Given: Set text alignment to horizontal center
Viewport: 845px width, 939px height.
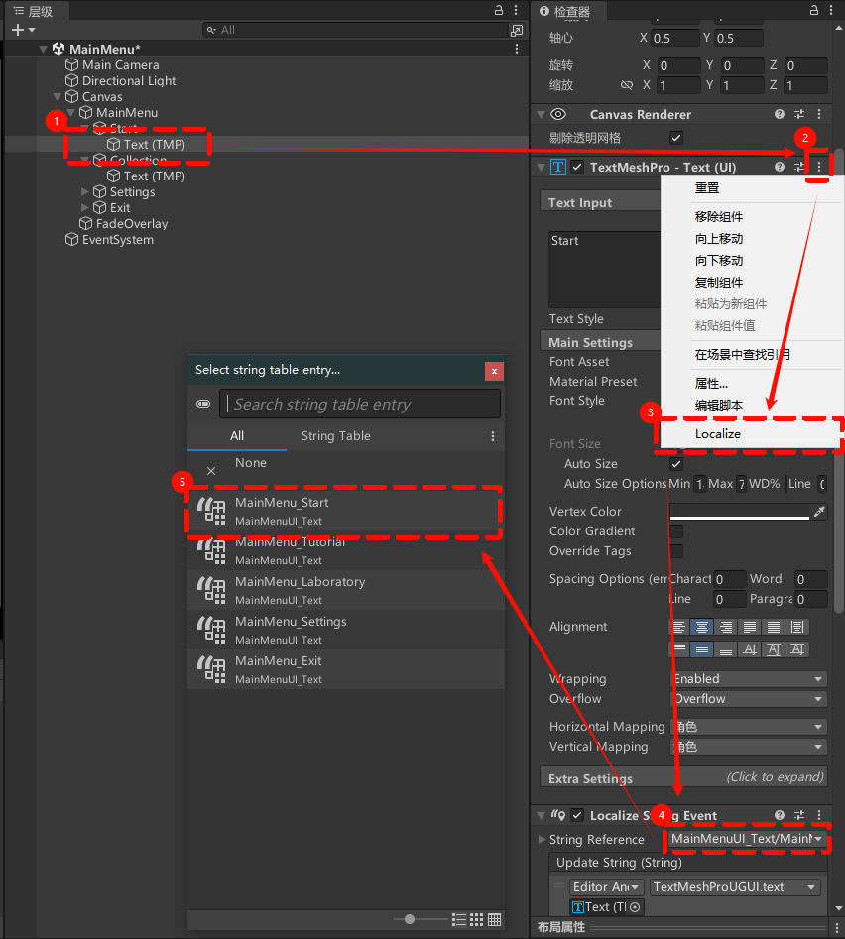Looking at the screenshot, I should (x=700, y=627).
